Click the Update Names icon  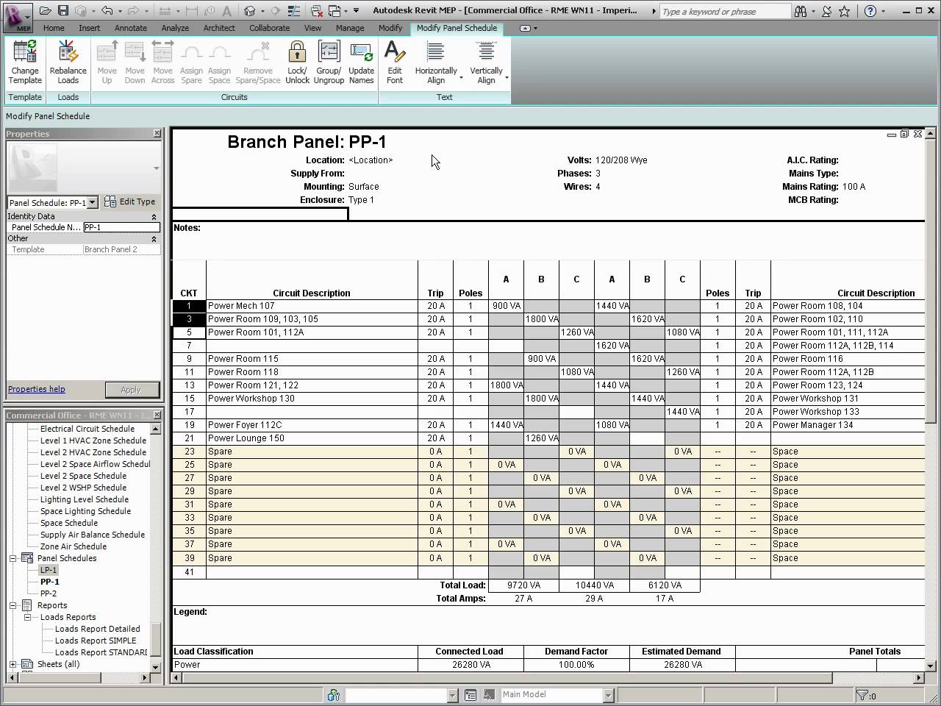point(361,53)
